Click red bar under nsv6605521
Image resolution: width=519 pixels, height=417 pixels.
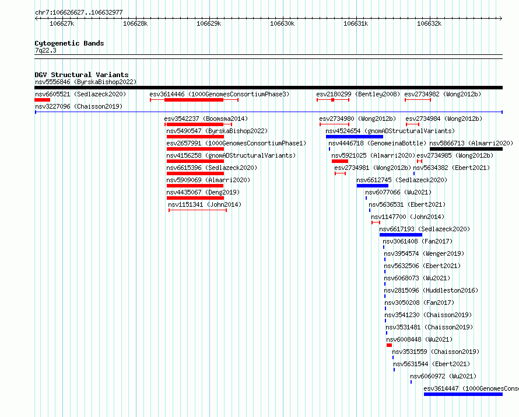click(43, 100)
